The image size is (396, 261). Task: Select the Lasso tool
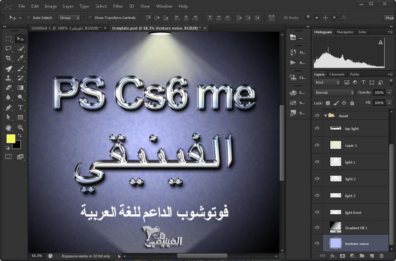click(x=9, y=48)
